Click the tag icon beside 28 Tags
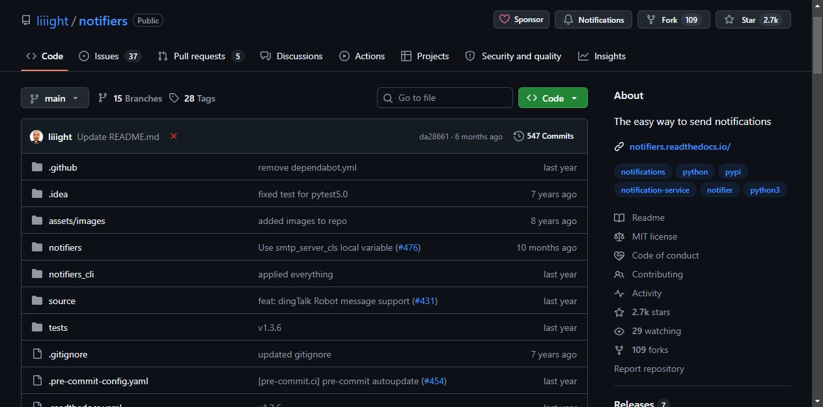This screenshot has width=823, height=407. point(174,98)
